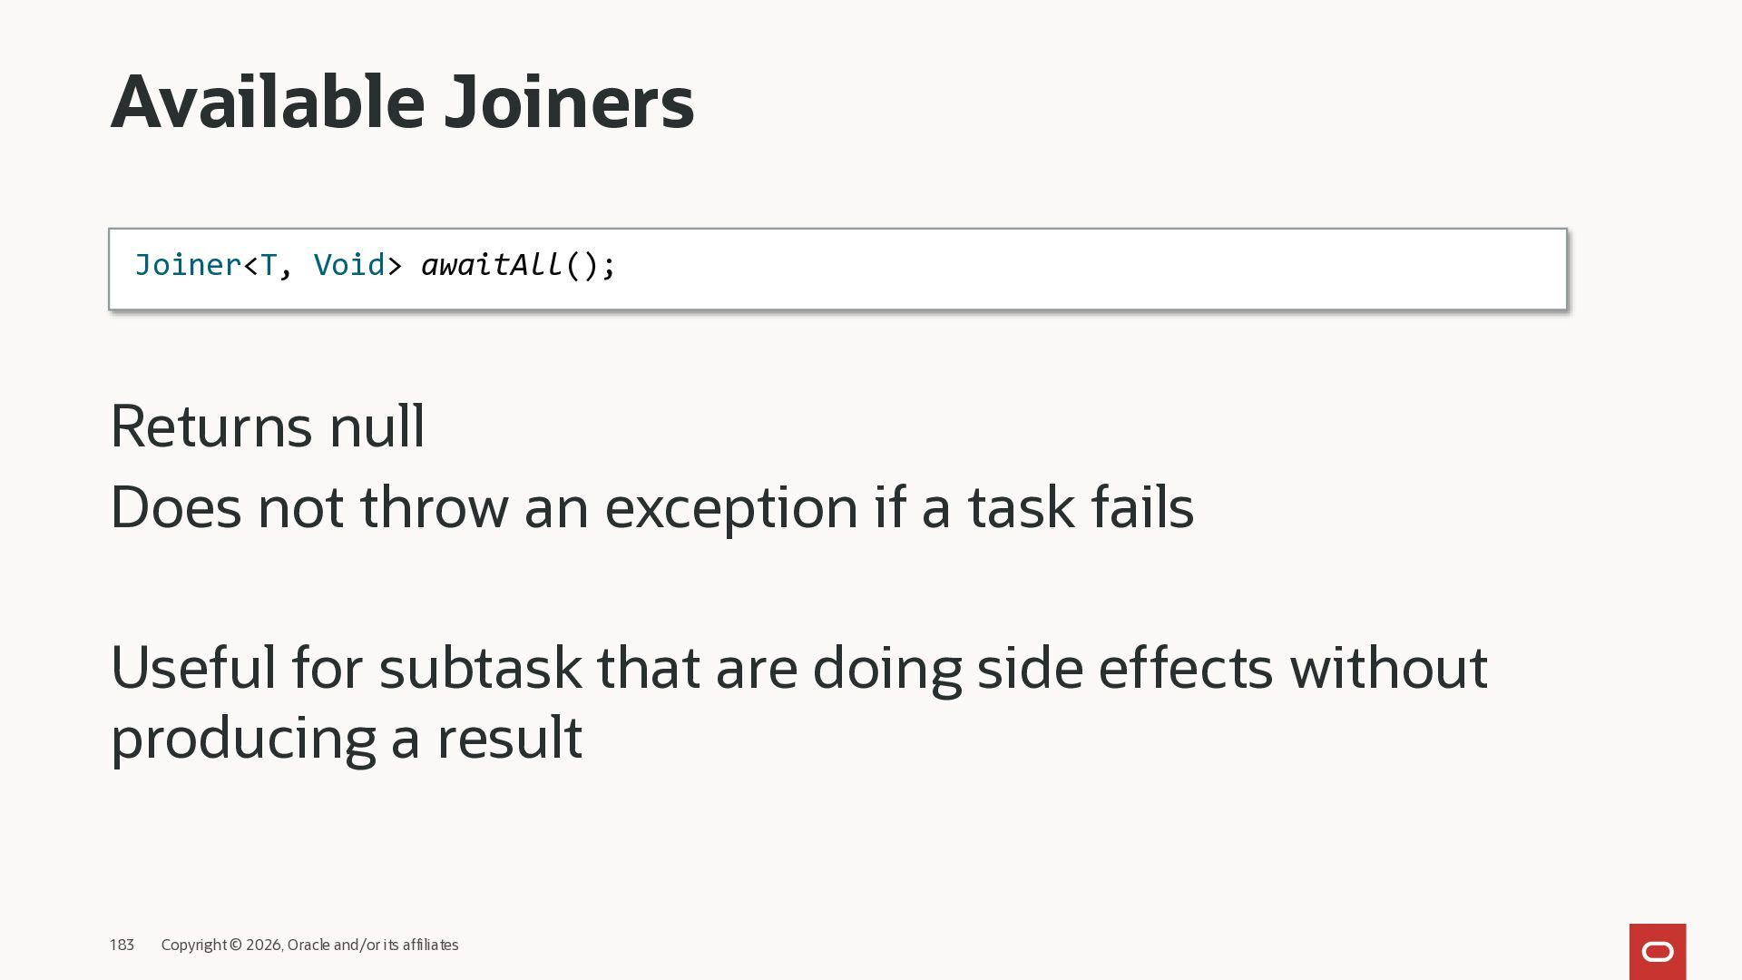Image resolution: width=1742 pixels, height=980 pixels.
Task: Click the word "null" in the first bullet
Action: [377, 426]
